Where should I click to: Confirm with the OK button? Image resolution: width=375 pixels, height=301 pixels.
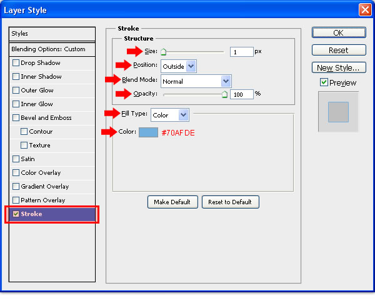click(339, 32)
